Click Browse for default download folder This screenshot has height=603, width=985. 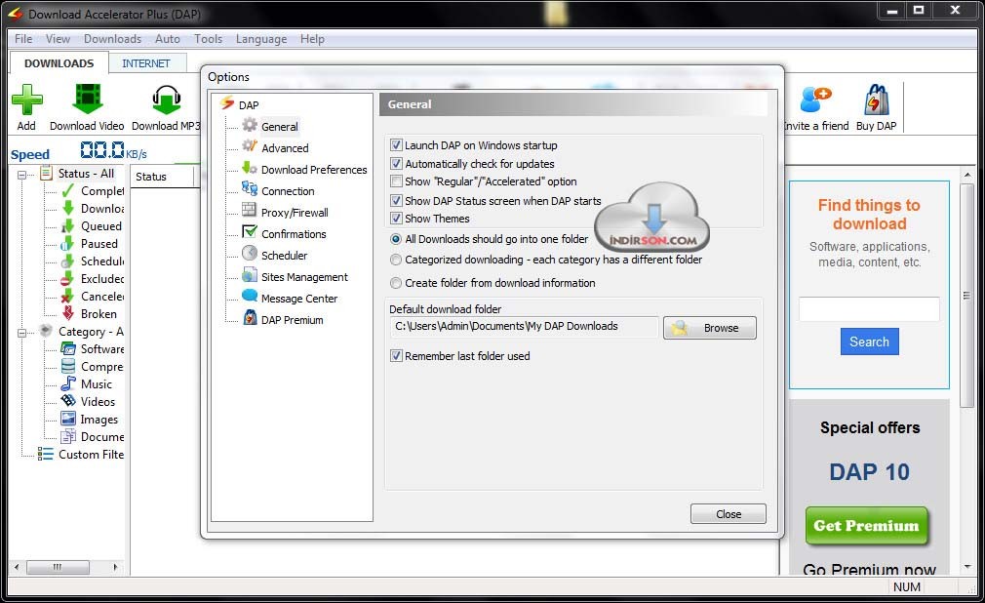(710, 328)
